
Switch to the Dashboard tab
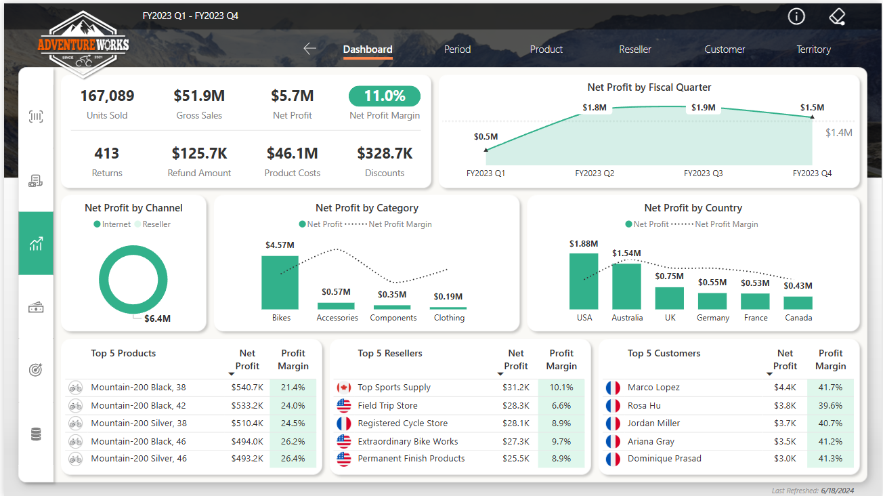[x=368, y=49]
